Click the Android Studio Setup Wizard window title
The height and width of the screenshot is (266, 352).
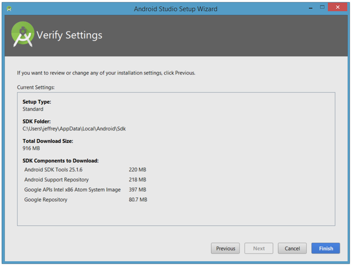point(175,9)
